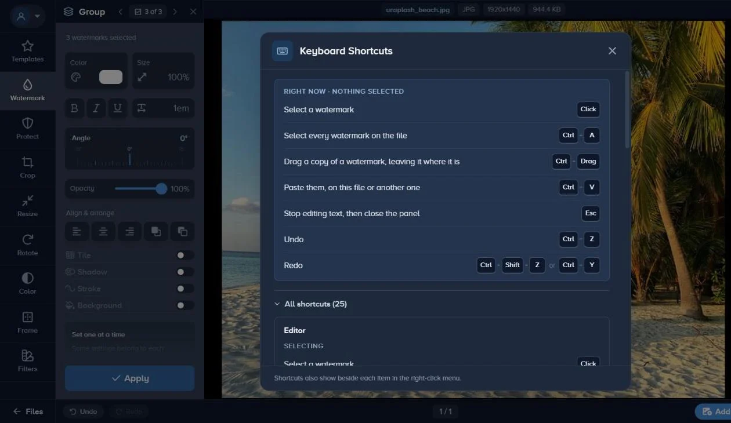Click the Apply button
This screenshot has height=423, width=731.
[129, 378]
